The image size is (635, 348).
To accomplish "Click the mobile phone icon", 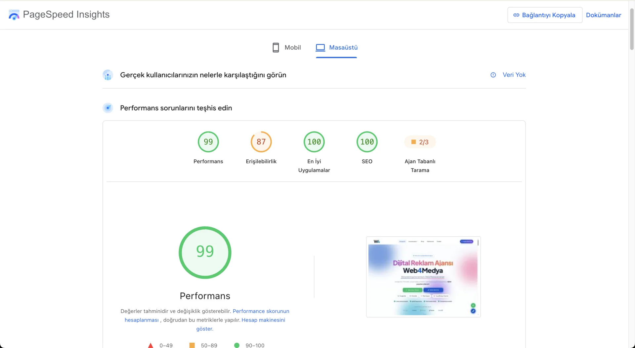I will [275, 48].
